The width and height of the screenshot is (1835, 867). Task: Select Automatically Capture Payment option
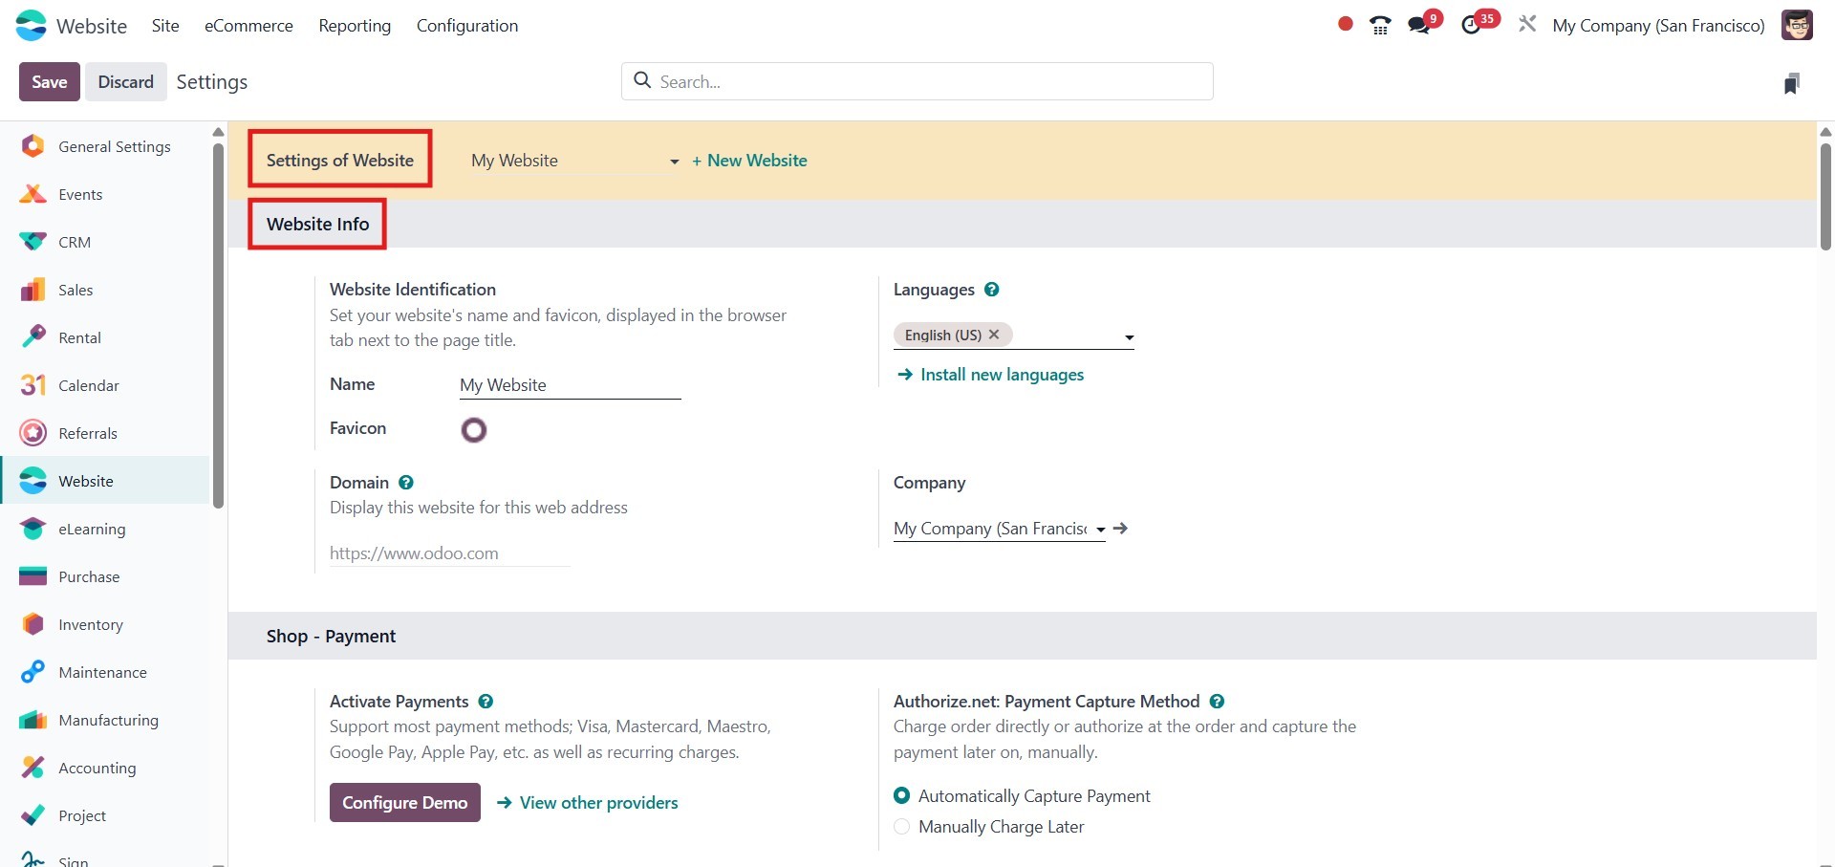(x=902, y=795)
